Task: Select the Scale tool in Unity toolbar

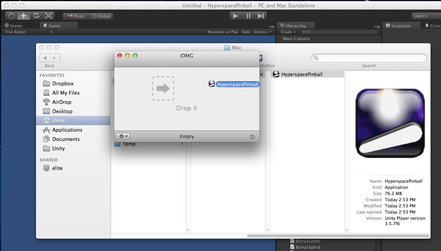Action: (48, 16)
